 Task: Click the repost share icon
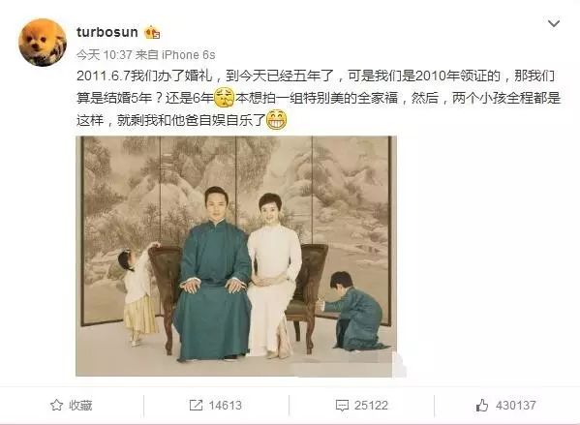pyautogui.click(x=196, y=405)
